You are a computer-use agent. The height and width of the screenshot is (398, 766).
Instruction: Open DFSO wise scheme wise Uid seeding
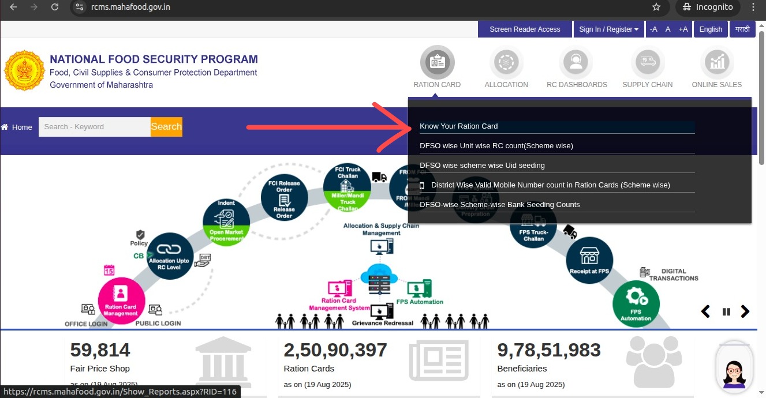click(x=482, y=166)
